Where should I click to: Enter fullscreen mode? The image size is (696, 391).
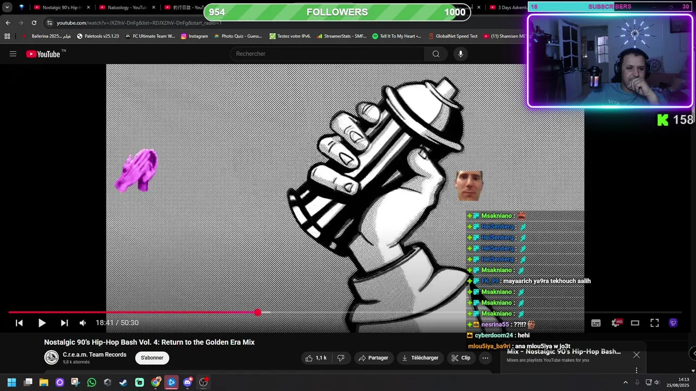(x=655, y=323)
